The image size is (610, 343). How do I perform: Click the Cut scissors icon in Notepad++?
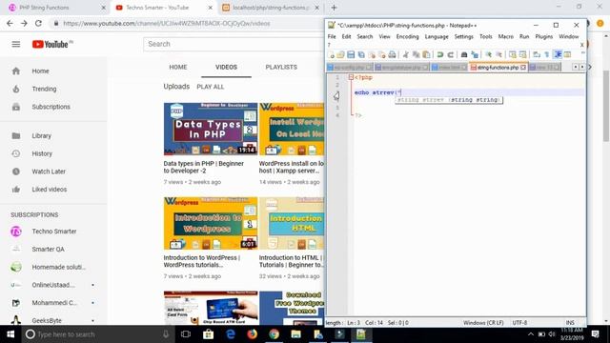coord(406,54)
